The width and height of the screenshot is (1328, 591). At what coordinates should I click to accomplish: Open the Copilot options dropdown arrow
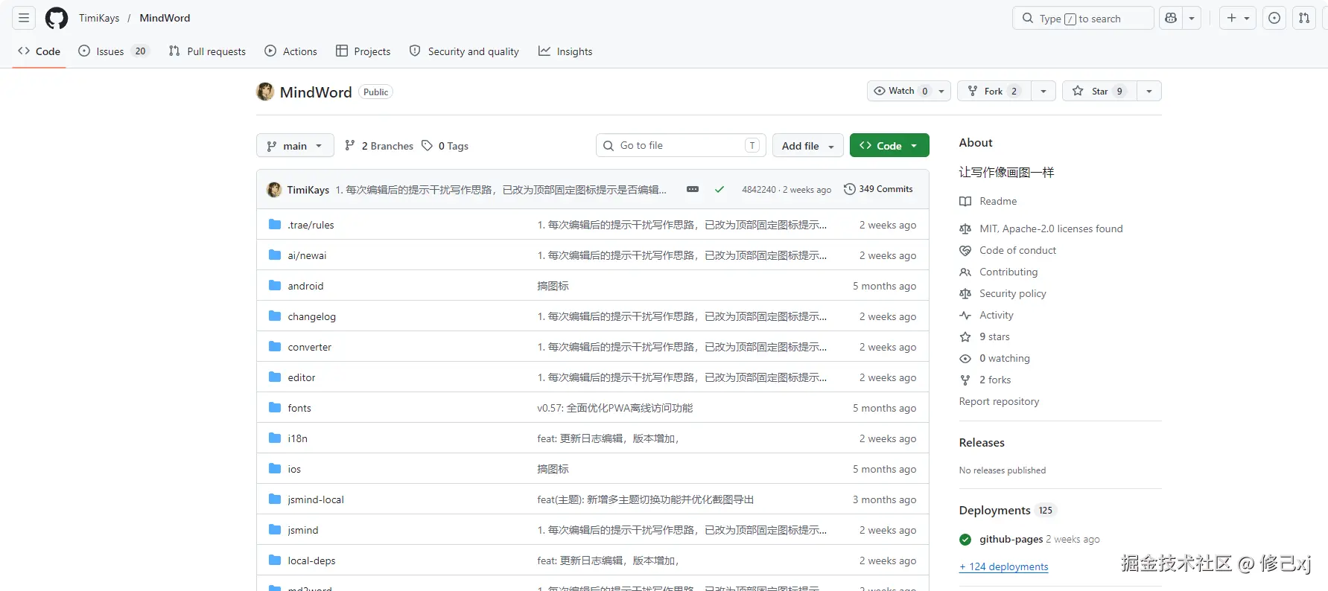pyautogui.click(x=1192, y=18)
